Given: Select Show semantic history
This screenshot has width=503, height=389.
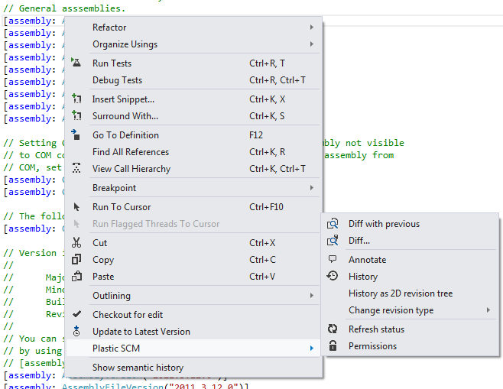Looking at the screenshot, I should (138, 368).
